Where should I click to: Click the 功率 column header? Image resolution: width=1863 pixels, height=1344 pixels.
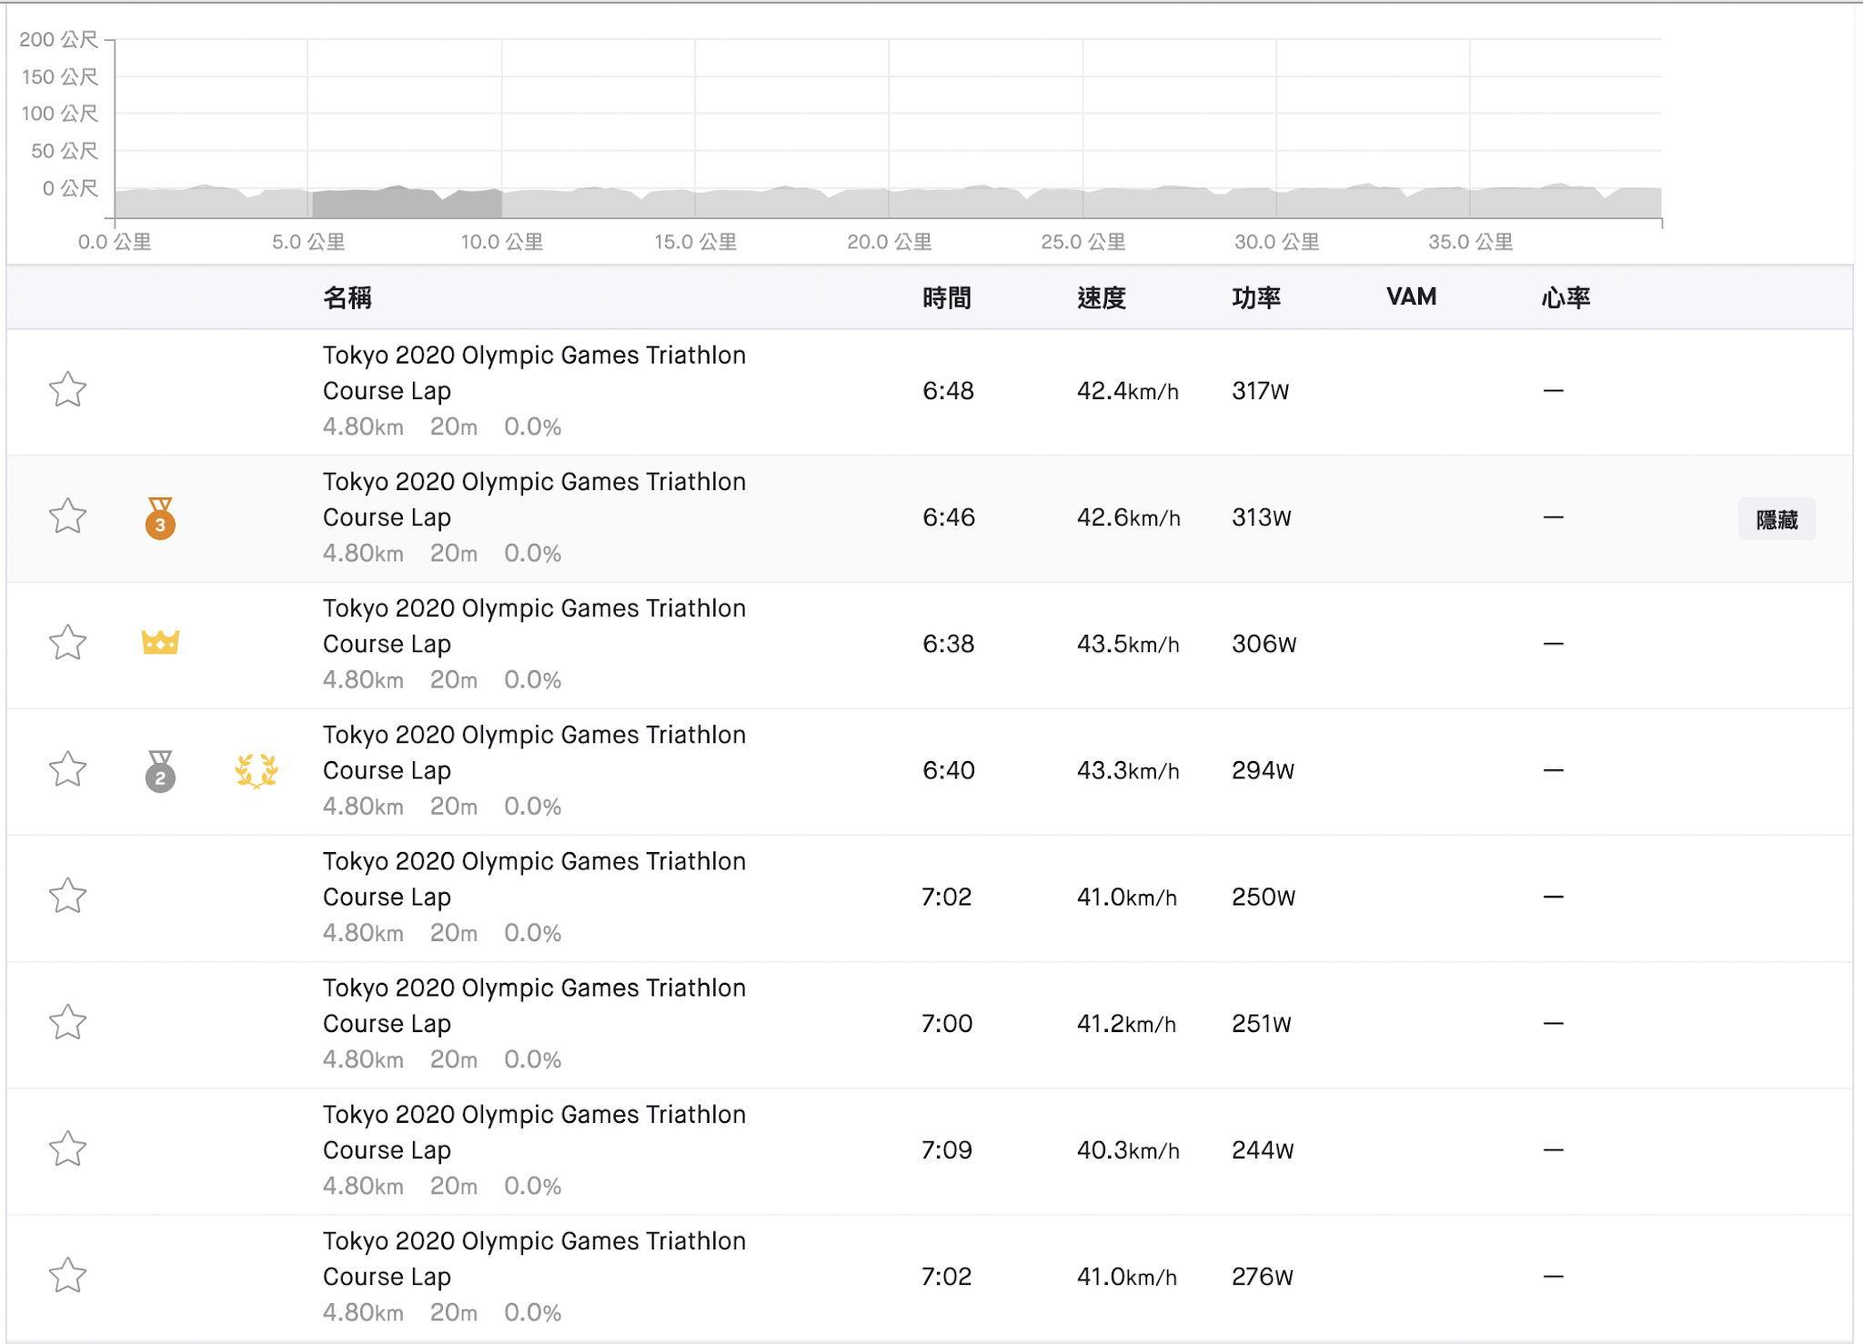click(x=1255, y=297)
